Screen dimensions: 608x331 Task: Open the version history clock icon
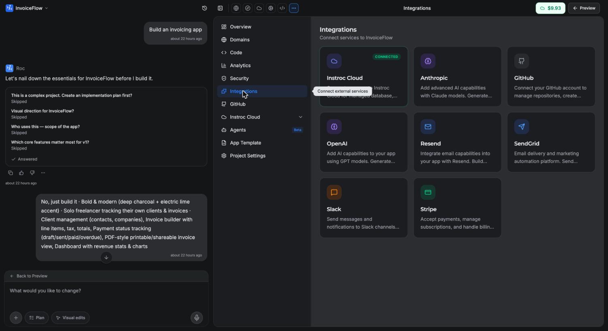(204, 8)
